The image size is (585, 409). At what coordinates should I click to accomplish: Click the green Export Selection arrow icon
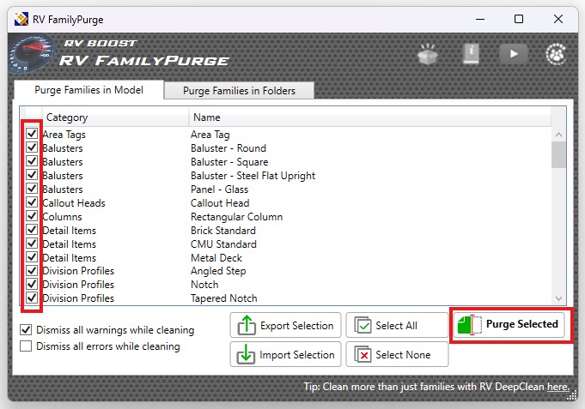pyautogui.click(x=247, y=326)
